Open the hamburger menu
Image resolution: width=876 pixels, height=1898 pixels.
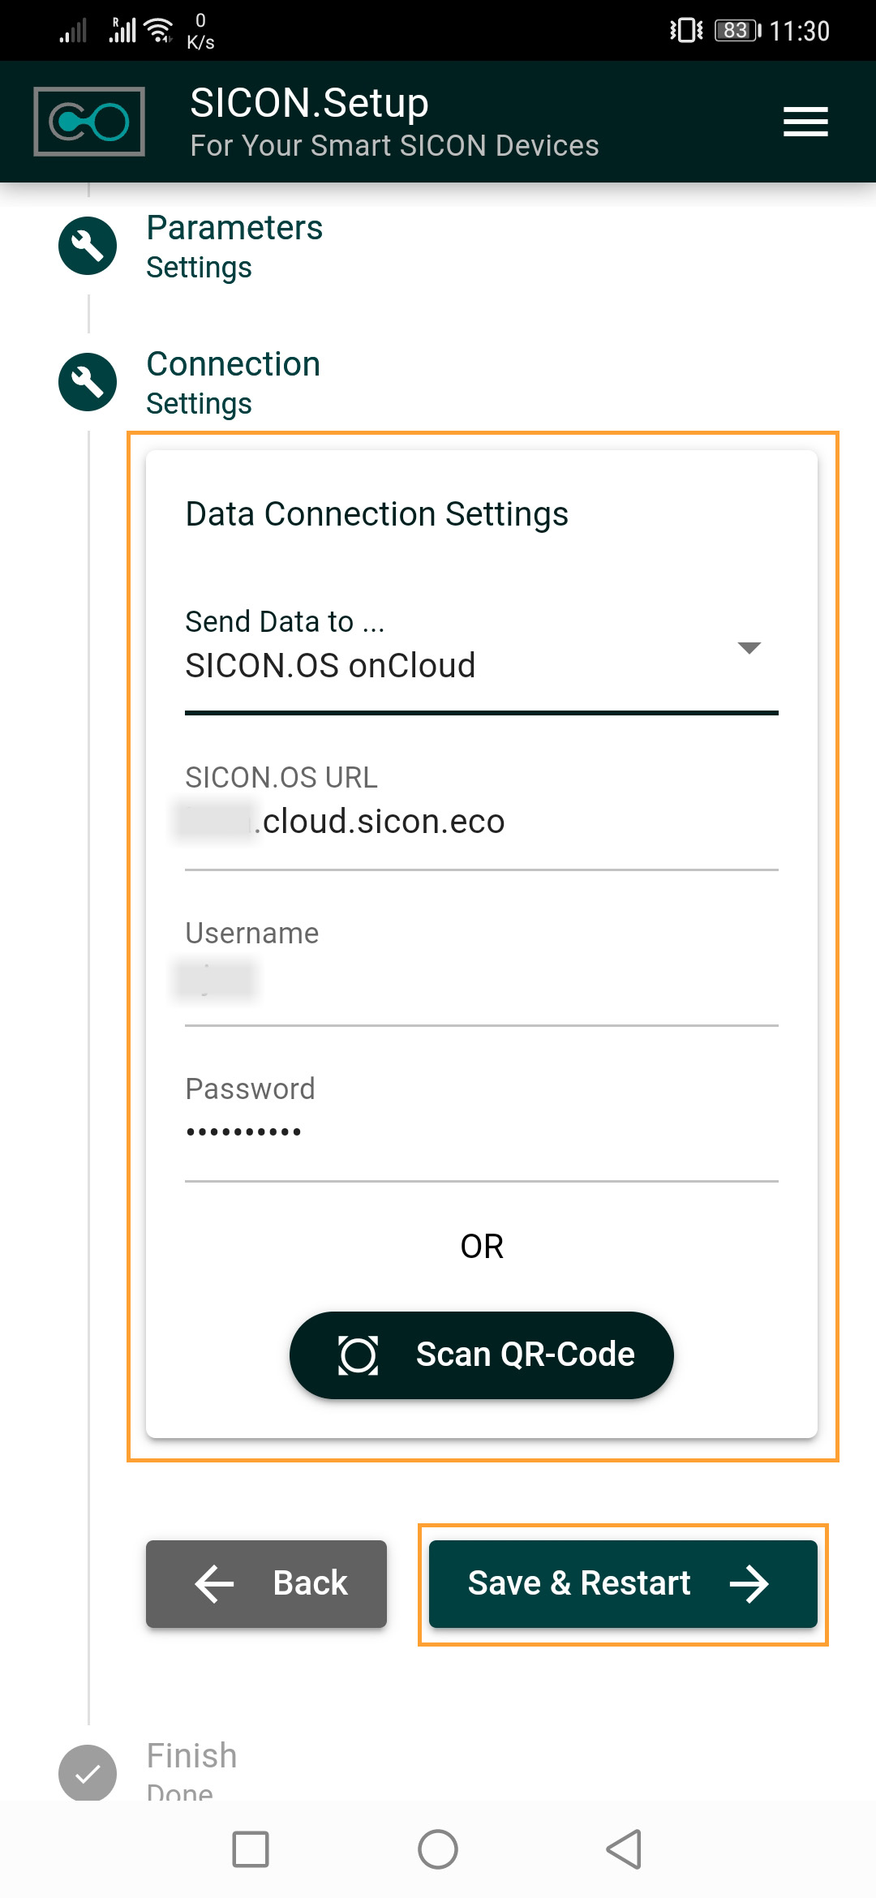805,122
